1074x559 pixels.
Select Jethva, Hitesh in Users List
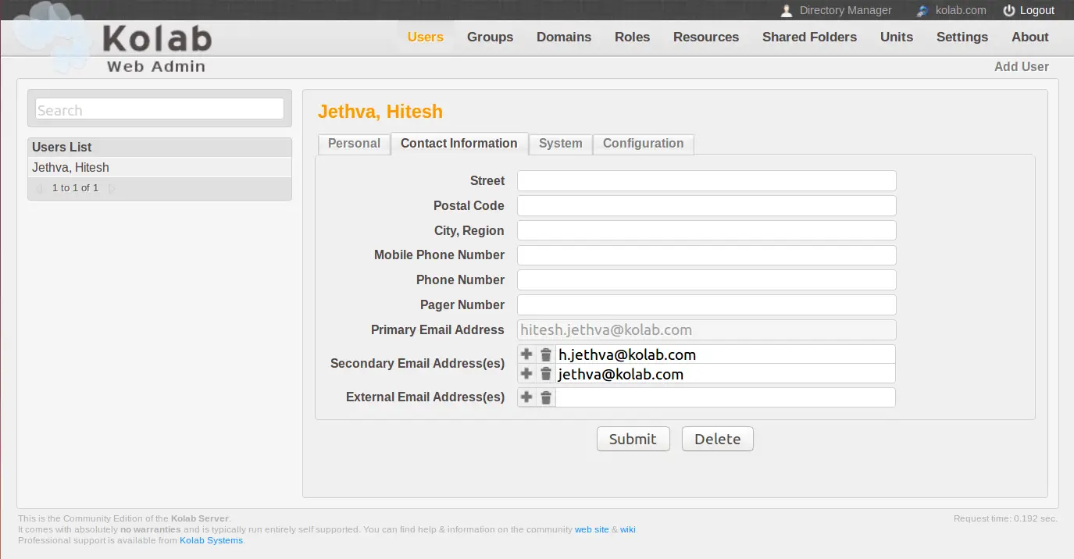[159, 168]
